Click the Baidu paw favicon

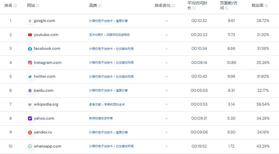(30, 91)
